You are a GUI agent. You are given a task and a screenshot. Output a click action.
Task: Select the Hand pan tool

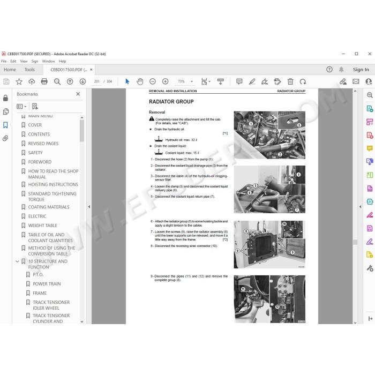[x=140, y=81]
